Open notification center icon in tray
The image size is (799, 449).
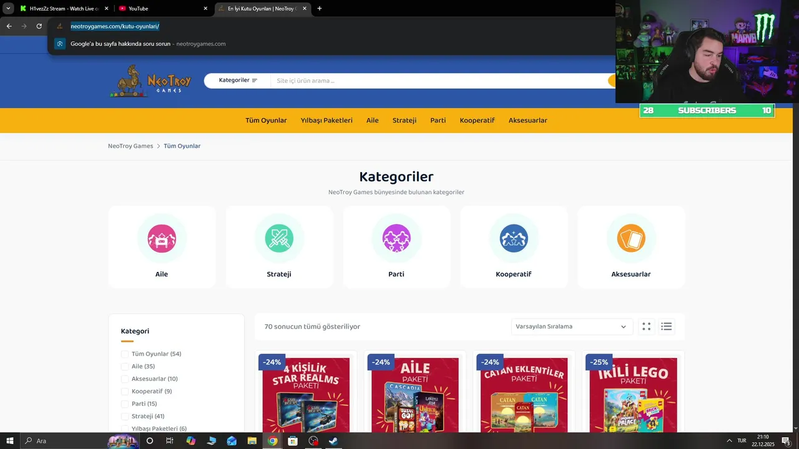(x=786, y=441)
